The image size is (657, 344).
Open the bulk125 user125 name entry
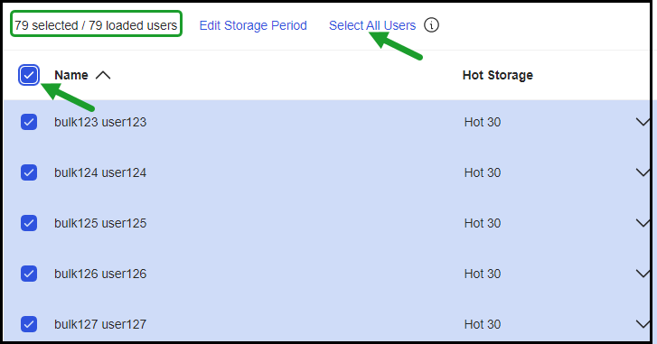pos(100,223)
